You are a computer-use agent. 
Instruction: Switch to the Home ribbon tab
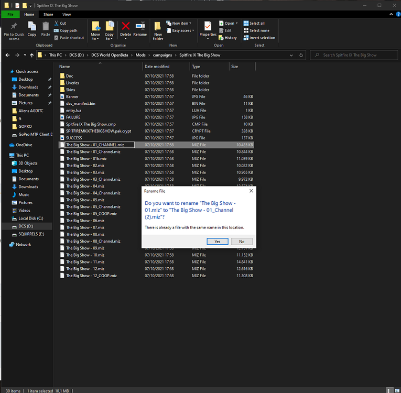tap(29, 15)
